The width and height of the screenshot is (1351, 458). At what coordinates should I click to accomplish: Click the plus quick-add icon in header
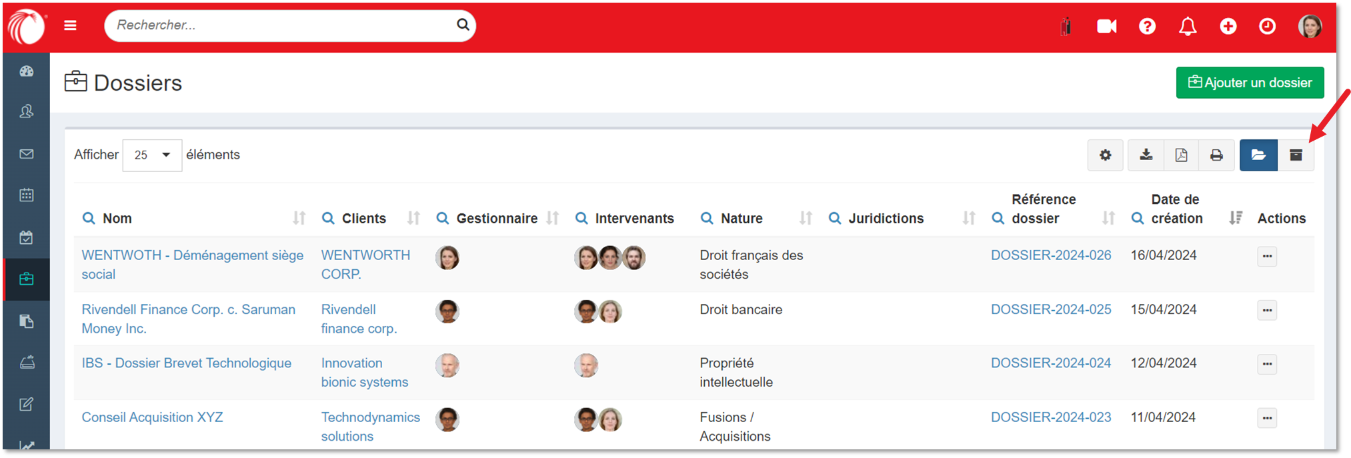click(x=1228, y=26)
